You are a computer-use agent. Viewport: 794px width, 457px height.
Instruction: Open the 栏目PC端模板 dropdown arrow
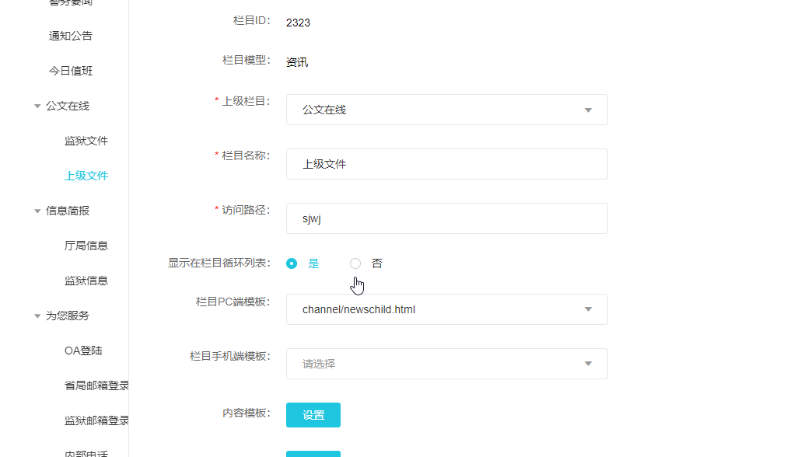pos(588,309)
